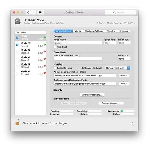Enable the Generate Logs checkbox
The width and height of the screenshot is (149, 149).
coord(55,68)
